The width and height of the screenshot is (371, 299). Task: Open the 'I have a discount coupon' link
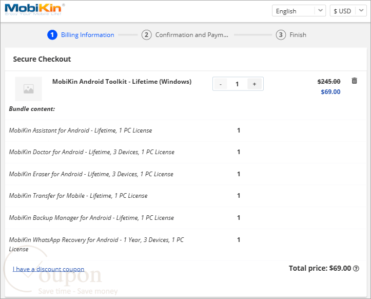click(49, 269)
